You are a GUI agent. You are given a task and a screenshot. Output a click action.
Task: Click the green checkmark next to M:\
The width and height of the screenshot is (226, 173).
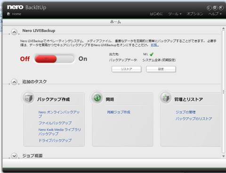click(x=152, y=54)
